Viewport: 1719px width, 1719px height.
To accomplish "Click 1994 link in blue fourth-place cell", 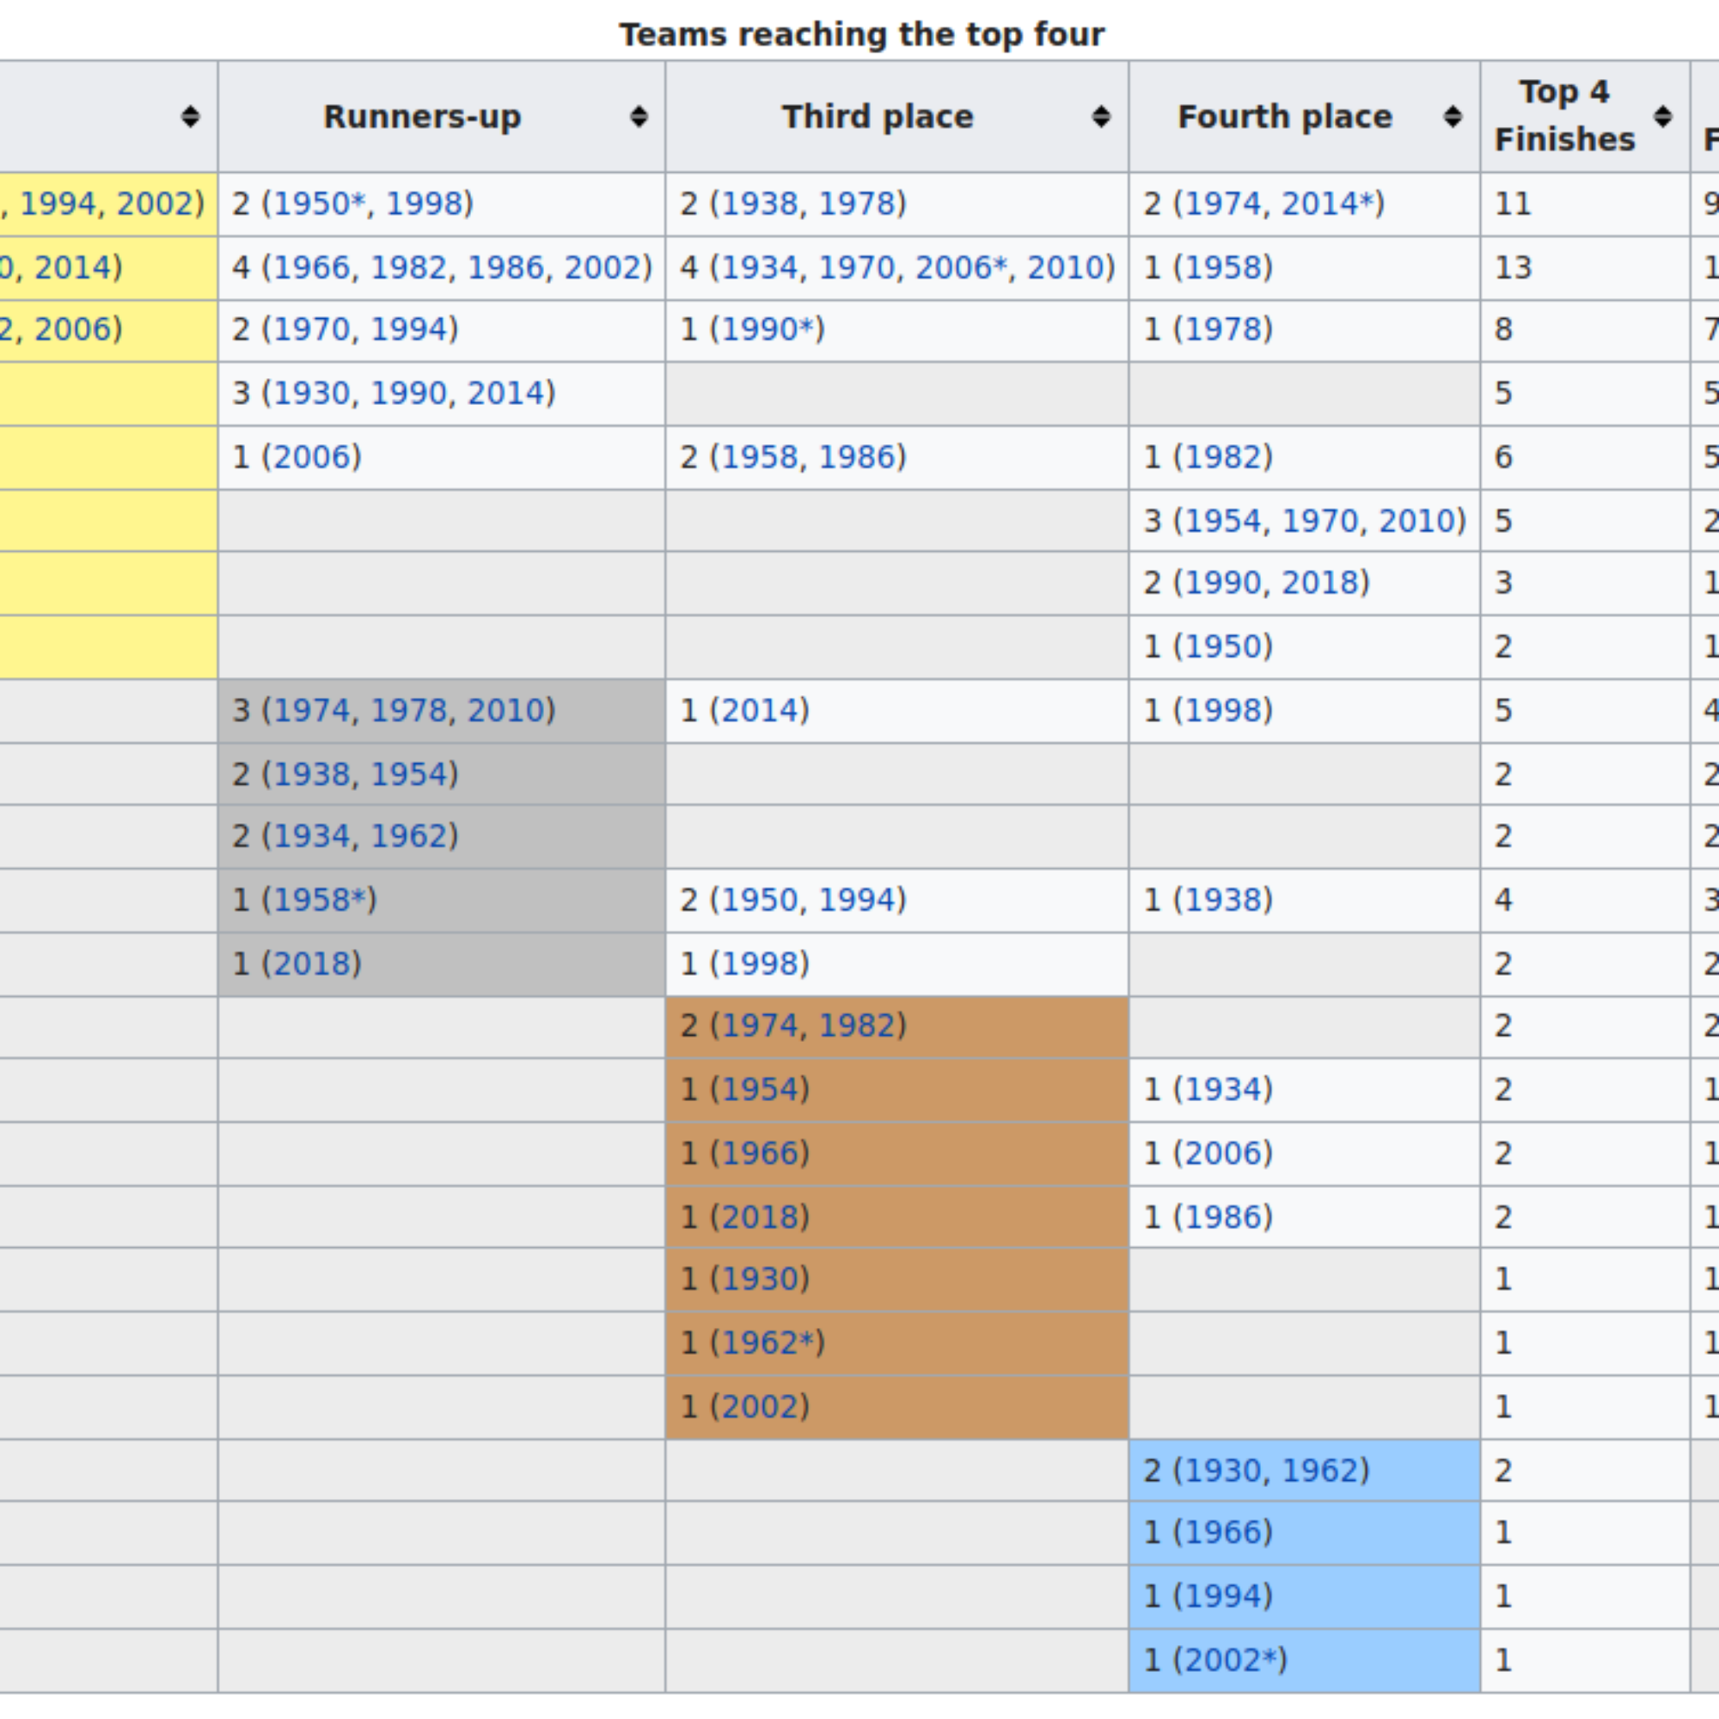I will click(x=1223, y=1596).
